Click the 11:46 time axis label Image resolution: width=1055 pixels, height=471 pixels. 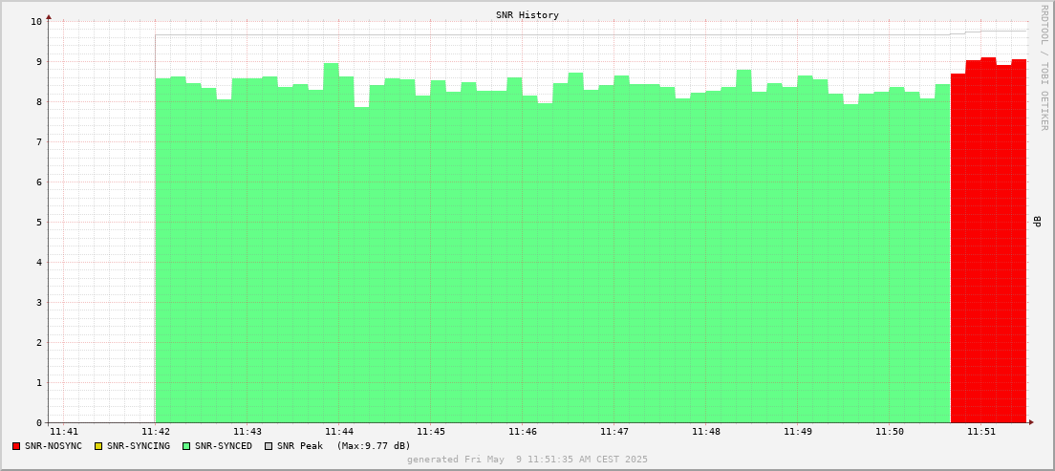pyautogui.click(x=522, y=431)
